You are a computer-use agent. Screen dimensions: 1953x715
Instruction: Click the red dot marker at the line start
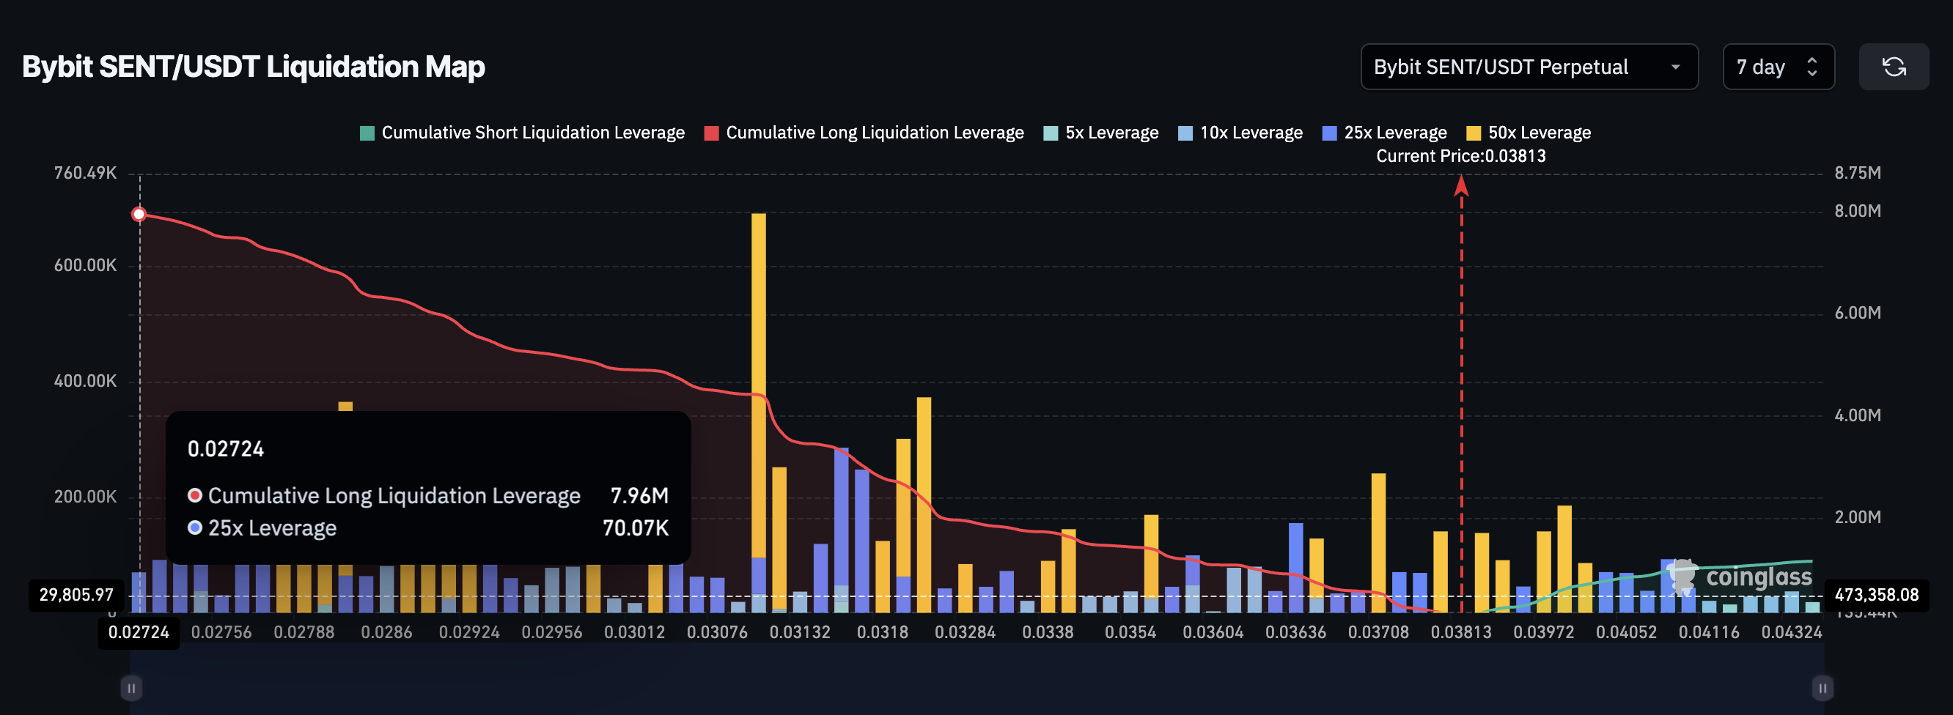[139, 214]
